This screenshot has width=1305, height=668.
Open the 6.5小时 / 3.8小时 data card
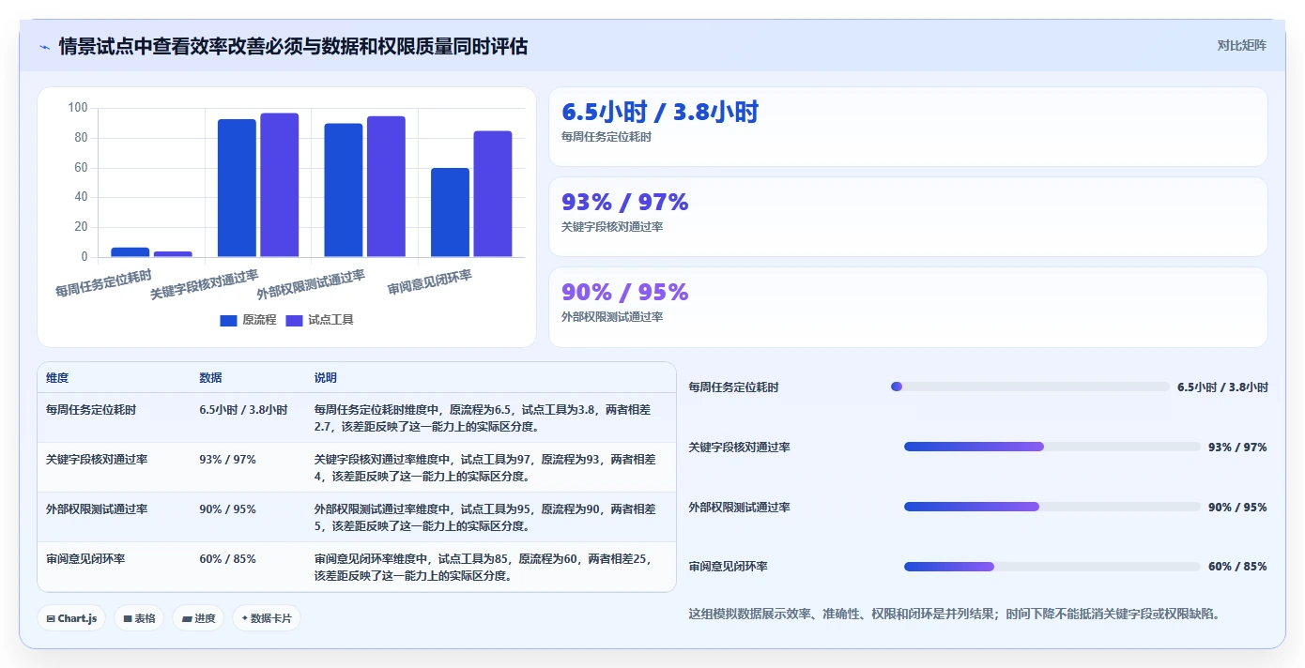(x=908, y=127)
